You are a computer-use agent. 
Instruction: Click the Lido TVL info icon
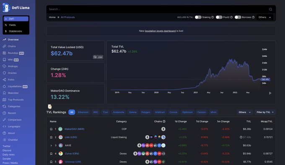241,137
